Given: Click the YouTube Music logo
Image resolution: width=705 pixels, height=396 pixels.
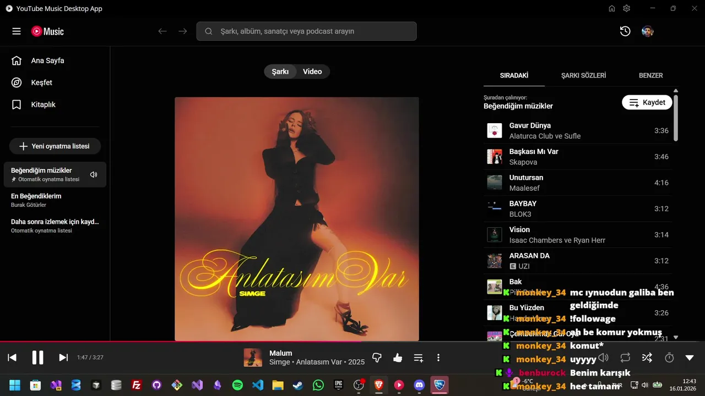Looking at the screenshot, I should [x=47, y=31].
